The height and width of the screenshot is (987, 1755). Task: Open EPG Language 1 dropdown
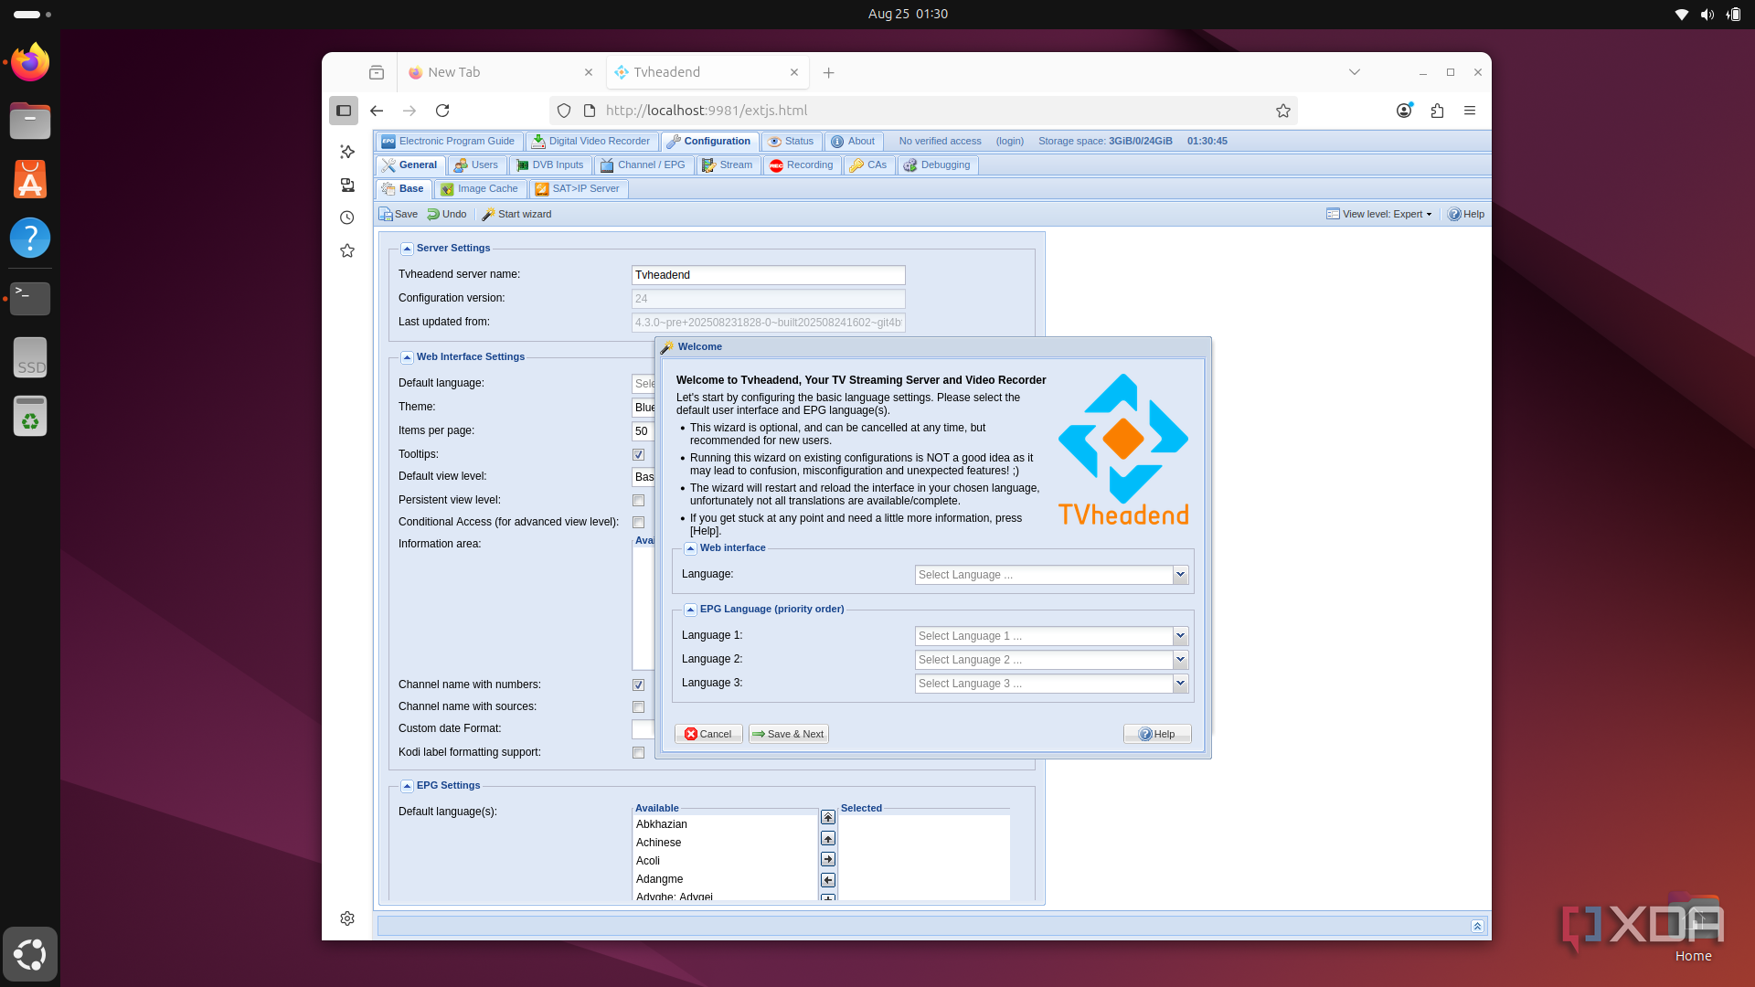pos(1180,636)
